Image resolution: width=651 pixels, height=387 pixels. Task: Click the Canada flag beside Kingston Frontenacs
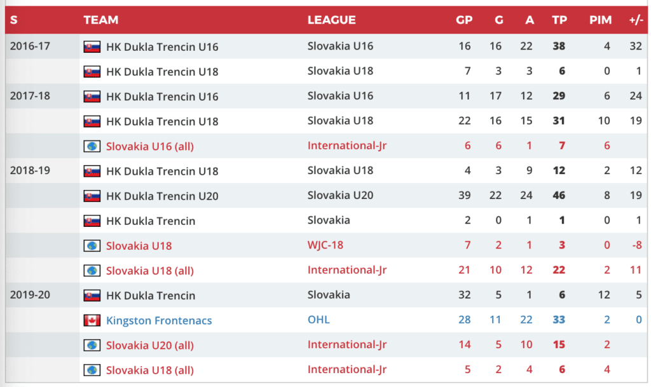[x=92, y=320]
